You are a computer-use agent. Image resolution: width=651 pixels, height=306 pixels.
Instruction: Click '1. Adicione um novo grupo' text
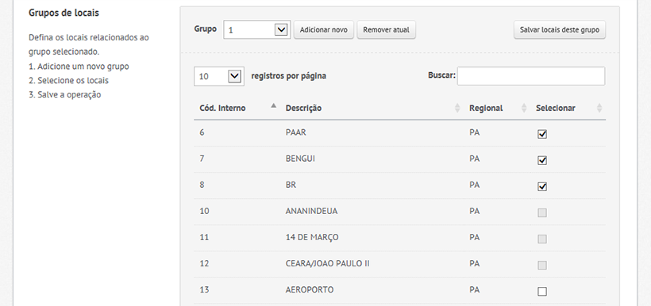coord(79,67)
